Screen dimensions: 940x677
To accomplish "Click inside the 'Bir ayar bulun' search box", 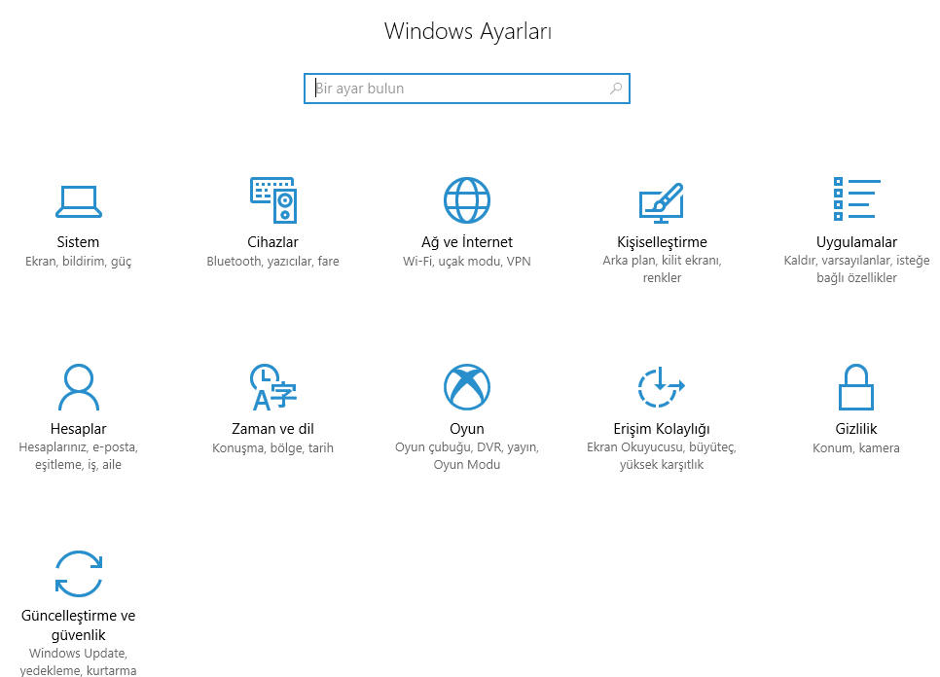I will (448, 88).
